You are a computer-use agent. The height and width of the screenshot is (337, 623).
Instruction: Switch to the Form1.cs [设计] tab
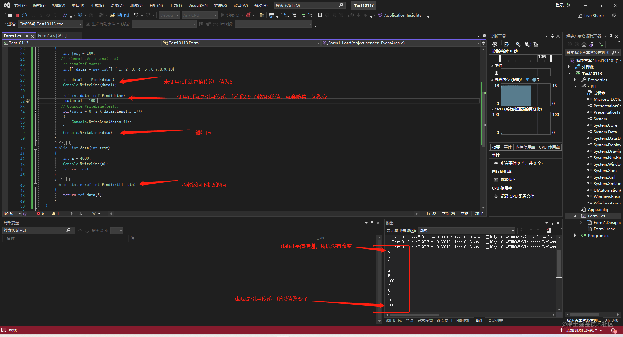(53, 36)
